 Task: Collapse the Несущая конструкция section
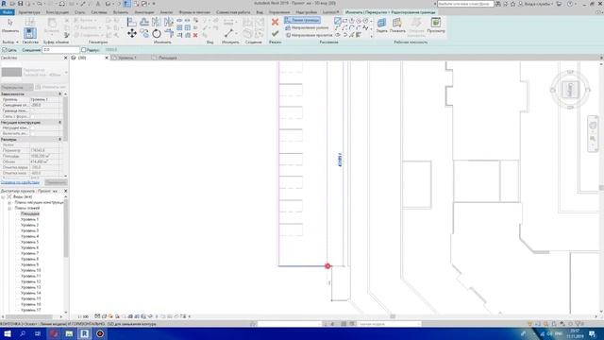point(59,122)
